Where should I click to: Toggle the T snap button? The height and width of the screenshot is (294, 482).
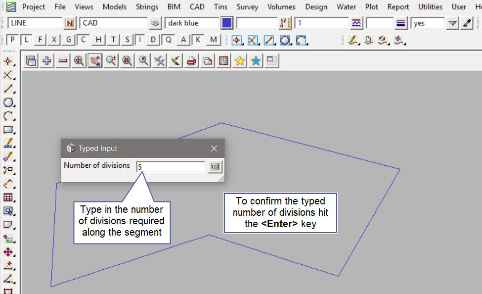pyautogui.click(x=113, y=40)
